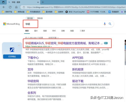Image resolution: width=126 pixels, height=102 pixels.
Task: Open the 新机租赁 sublink
Action: (78, 69)
